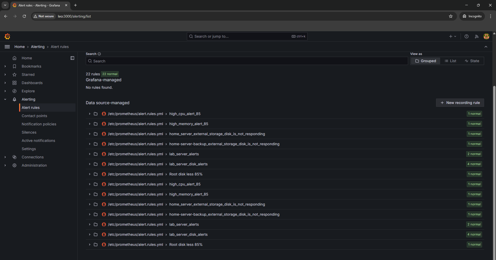This screenshot has height=260, width=496.
Task: Go to Alerting breadcrumb link
Action: tap(38, 47)
